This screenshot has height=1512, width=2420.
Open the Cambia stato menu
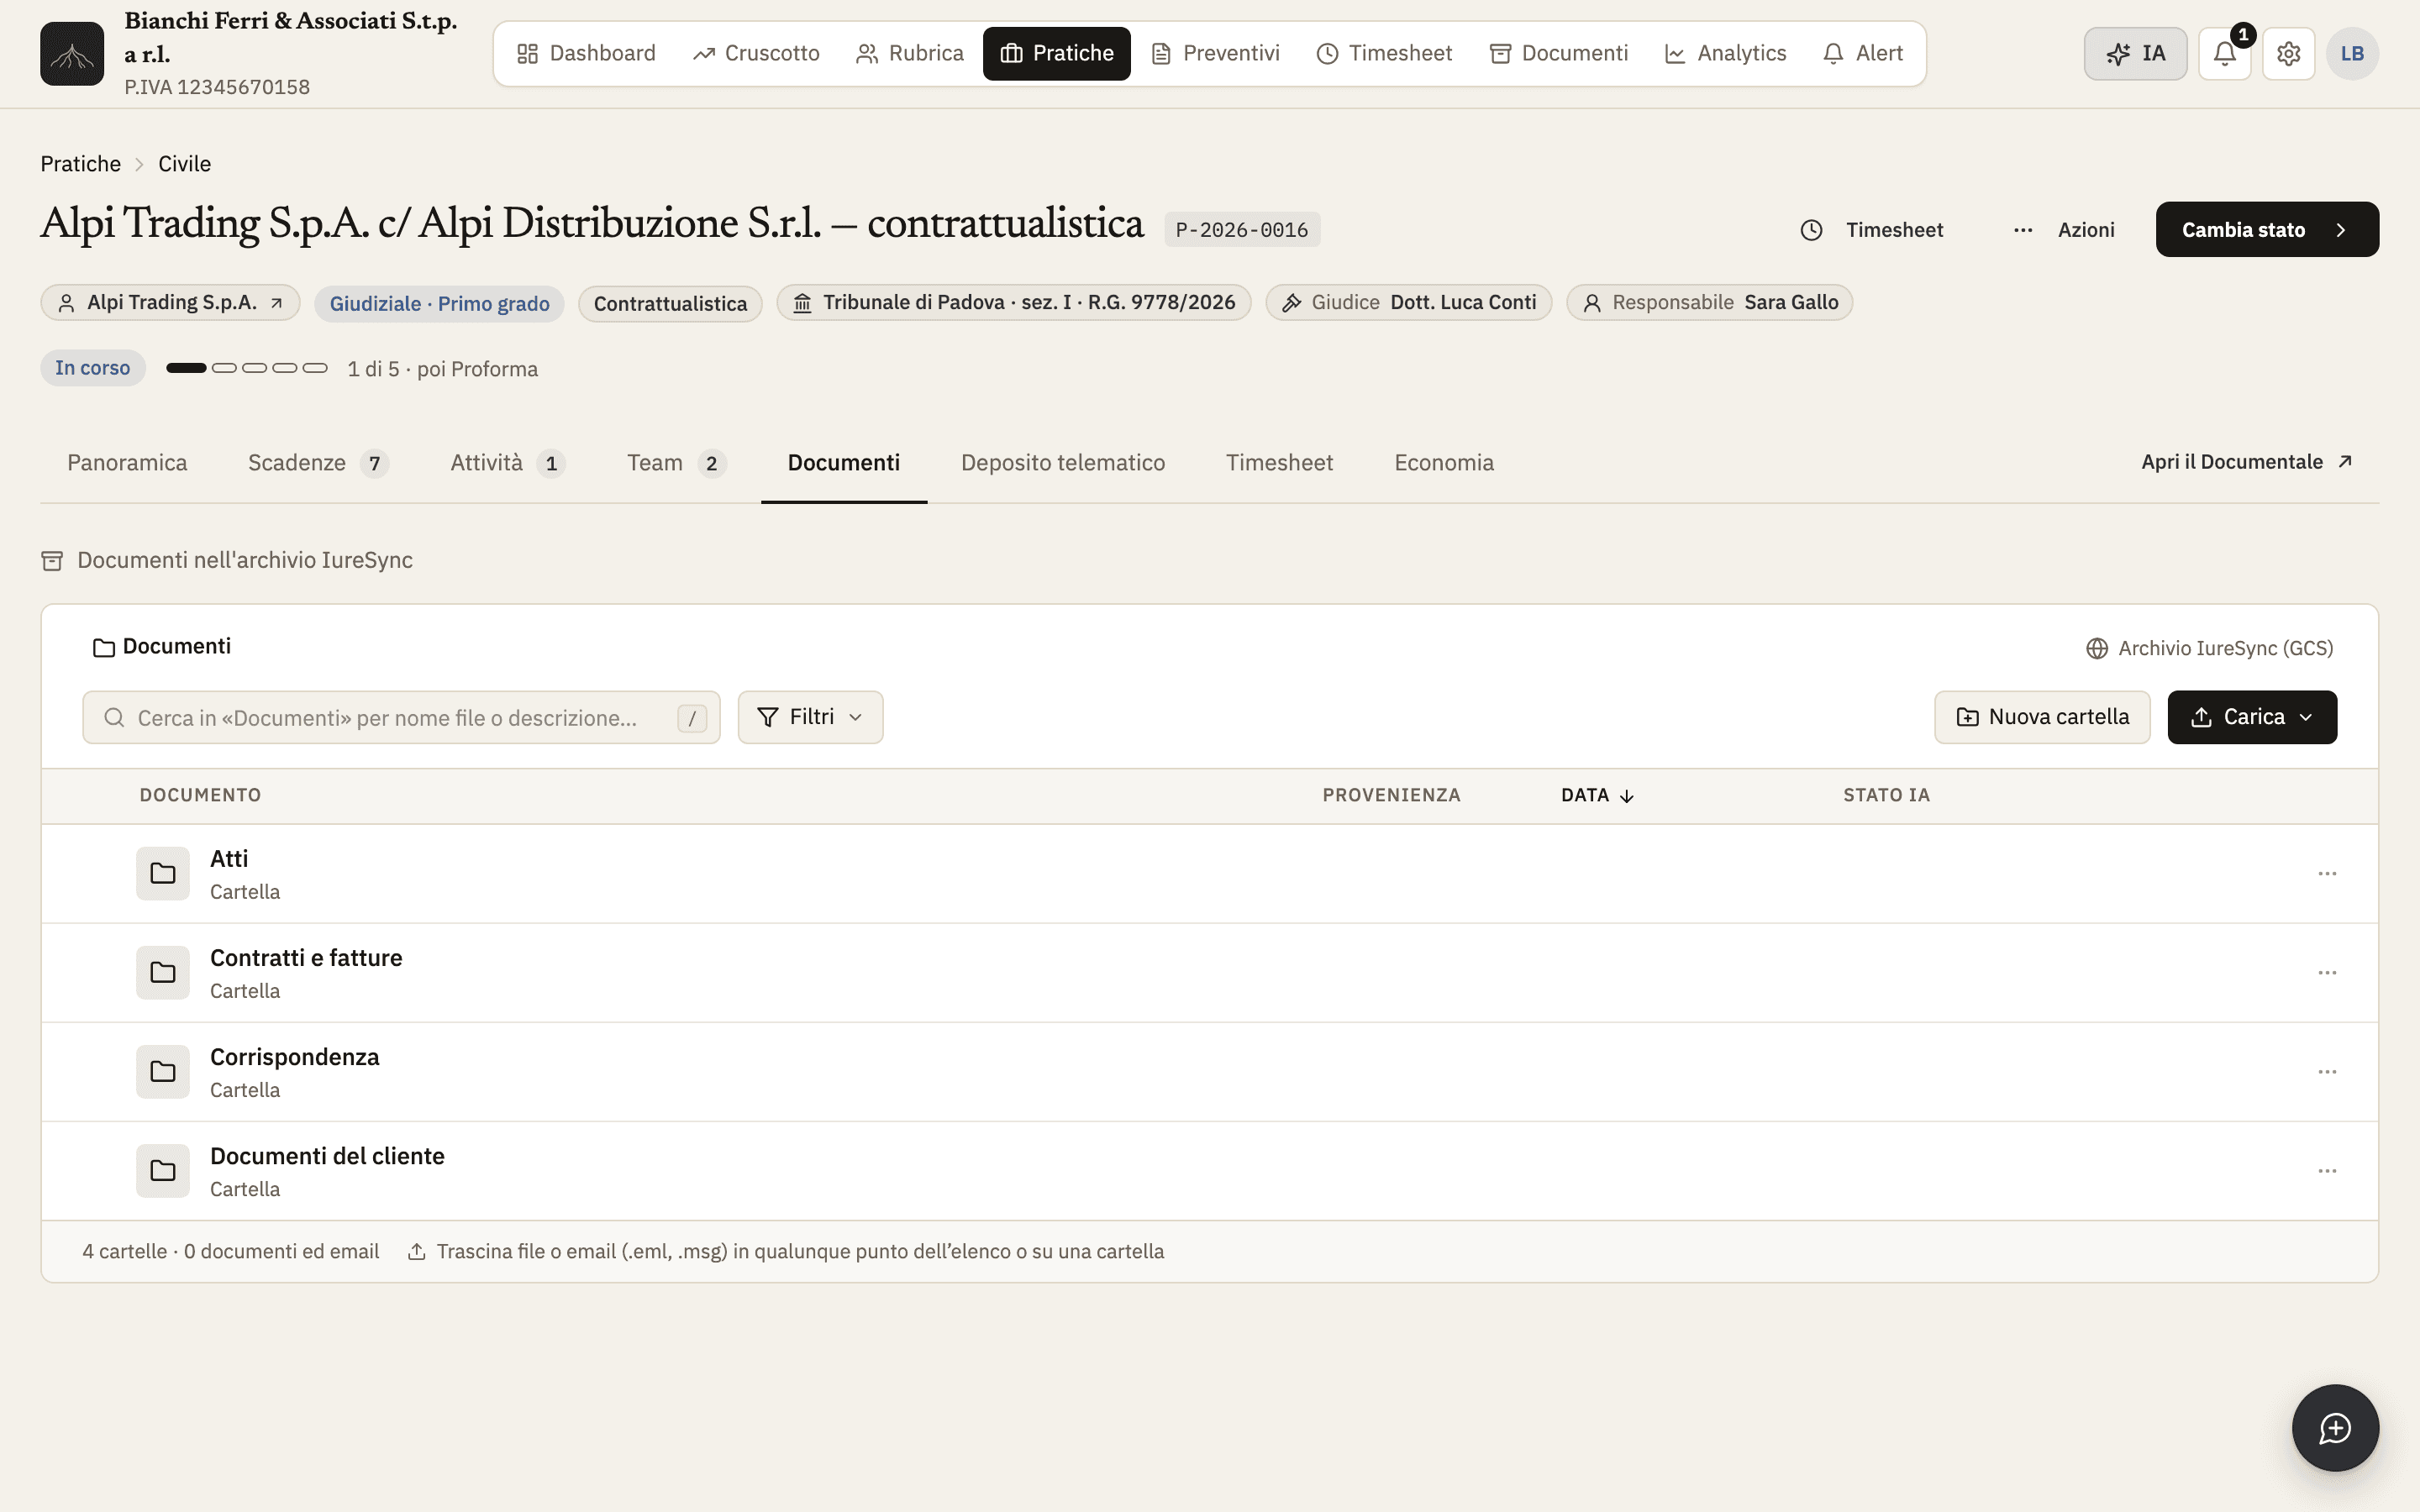coord(2267,230)
